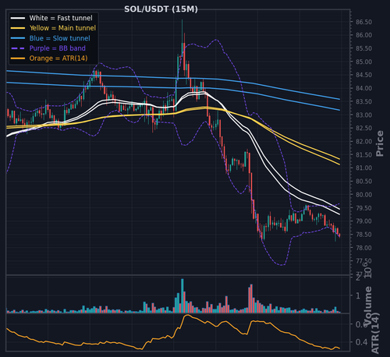Click the 84.00 price axis label

pos(363,88)
